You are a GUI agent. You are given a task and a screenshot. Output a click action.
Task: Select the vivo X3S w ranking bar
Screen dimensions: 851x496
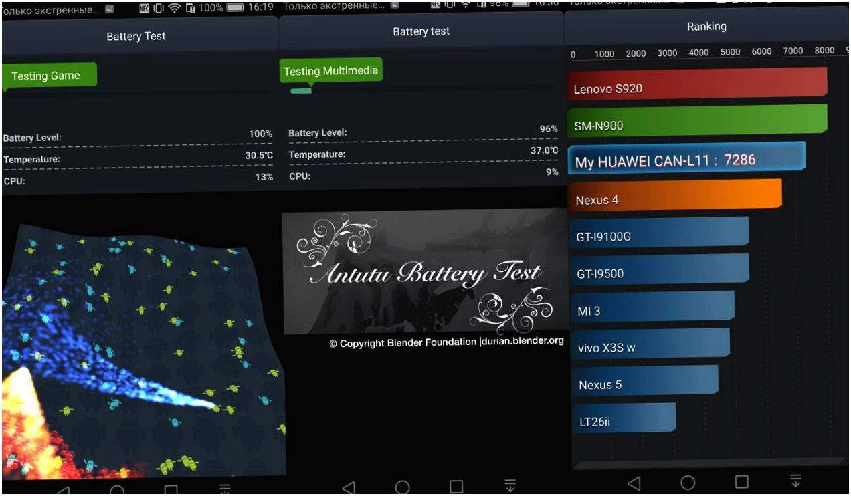pos(651,344)
